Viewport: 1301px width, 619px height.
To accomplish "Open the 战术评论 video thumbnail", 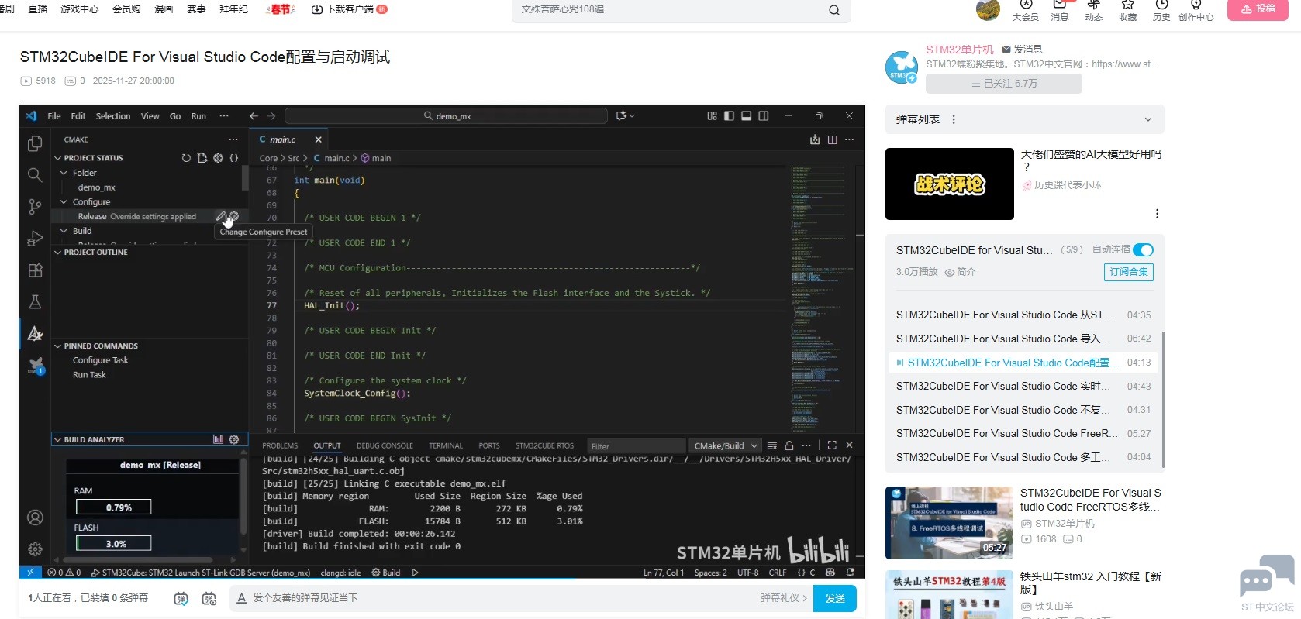I will (950, 184).
